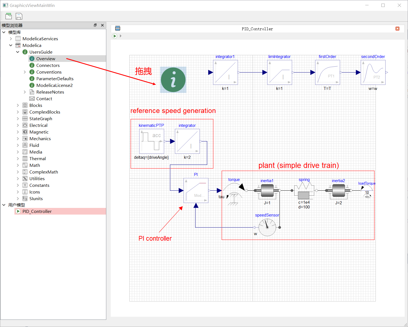Select the kinematicPTP block icon
Screen dimensions: 408x327
click(x=152, y=141)
